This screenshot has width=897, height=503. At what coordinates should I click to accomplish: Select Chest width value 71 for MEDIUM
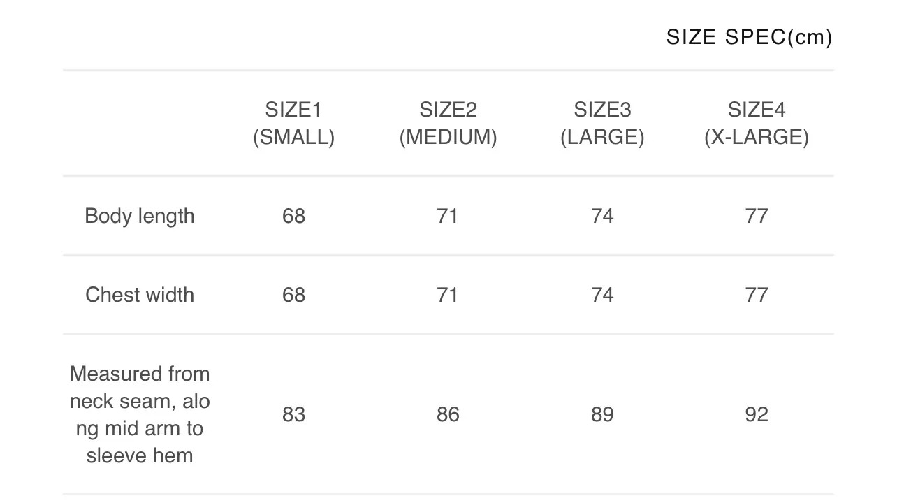[x=448, y=295]
